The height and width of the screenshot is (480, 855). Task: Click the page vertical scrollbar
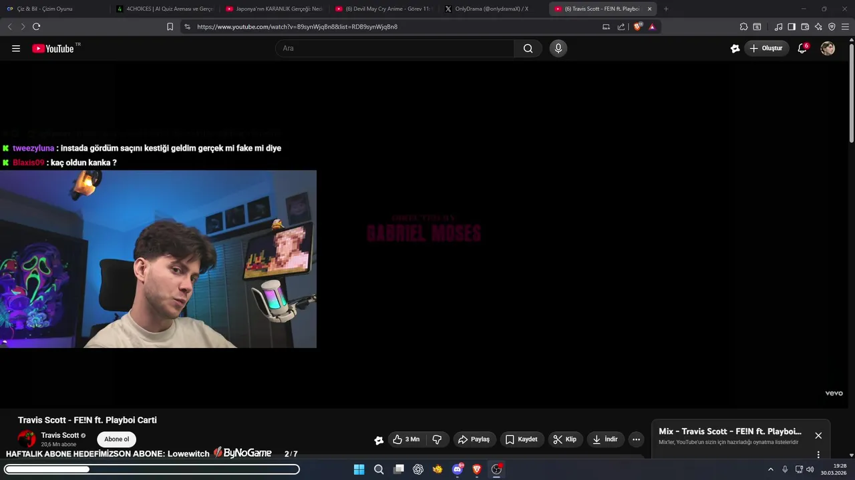[851, 93]
